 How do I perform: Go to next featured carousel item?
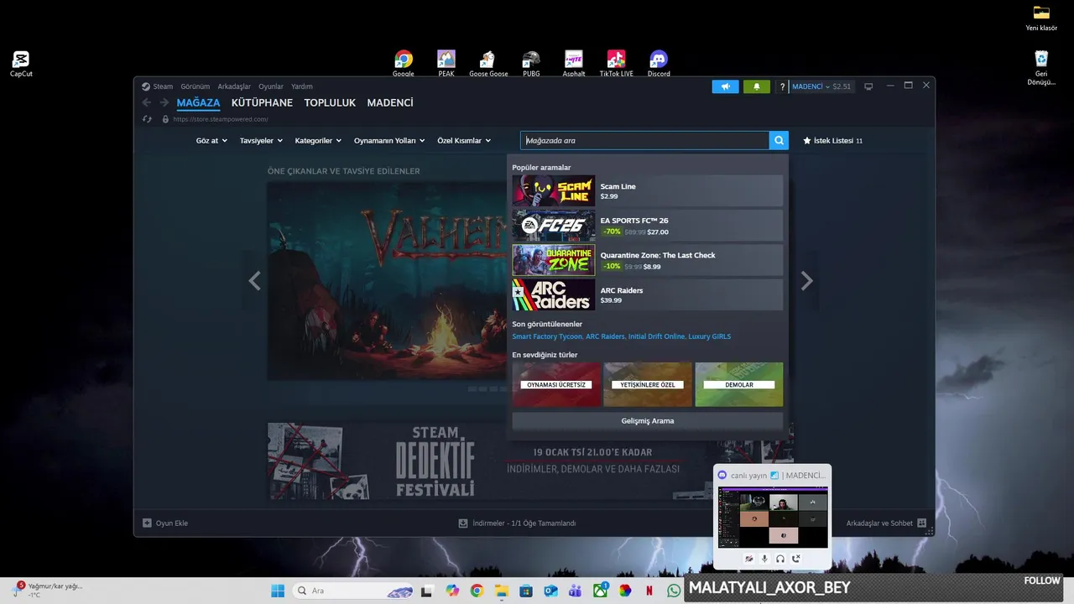coord(806,281)
